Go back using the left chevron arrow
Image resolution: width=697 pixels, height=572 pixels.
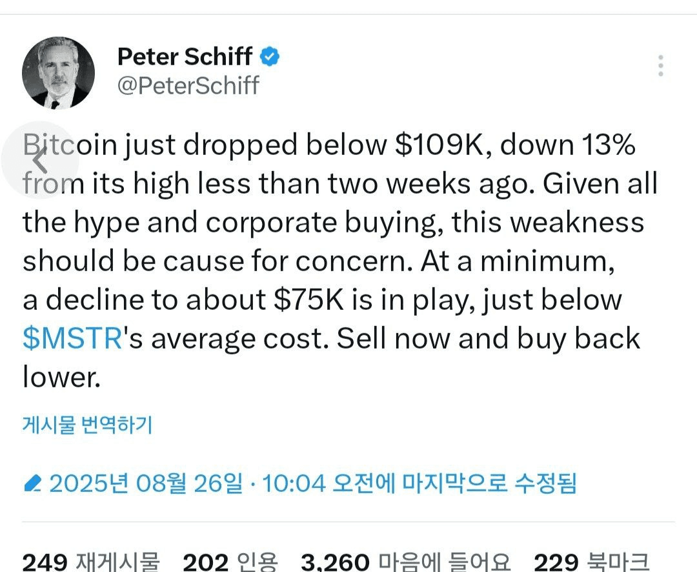click(x=40, y=159)
